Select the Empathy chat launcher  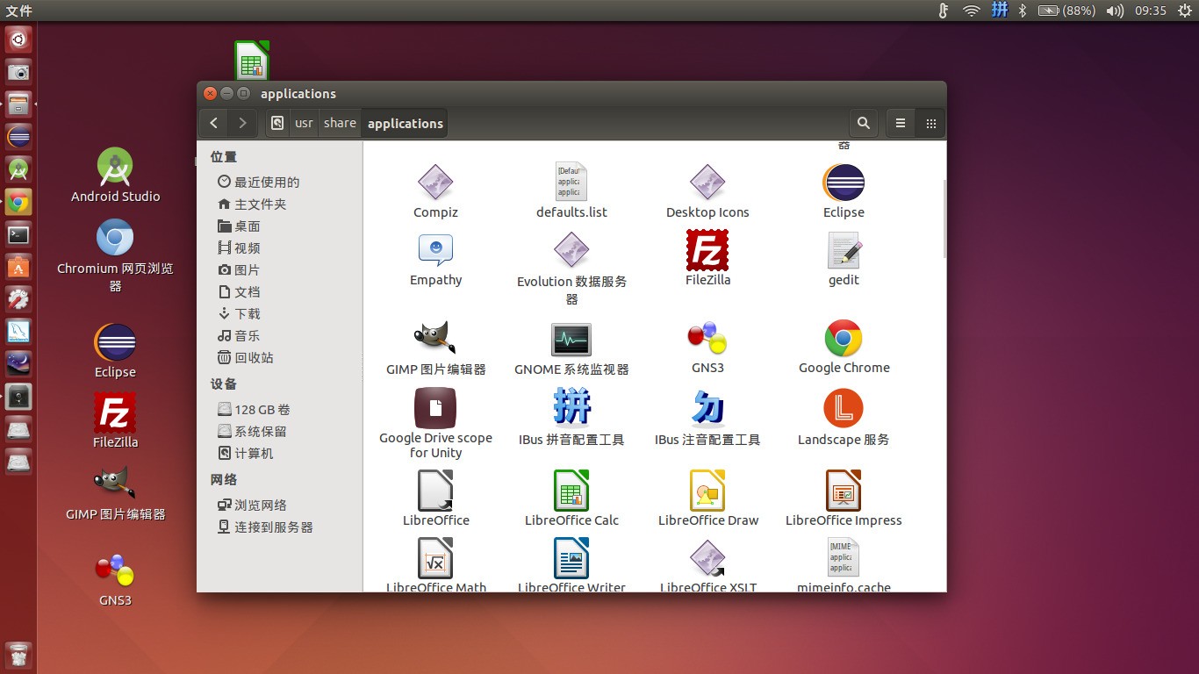(435, 260)
